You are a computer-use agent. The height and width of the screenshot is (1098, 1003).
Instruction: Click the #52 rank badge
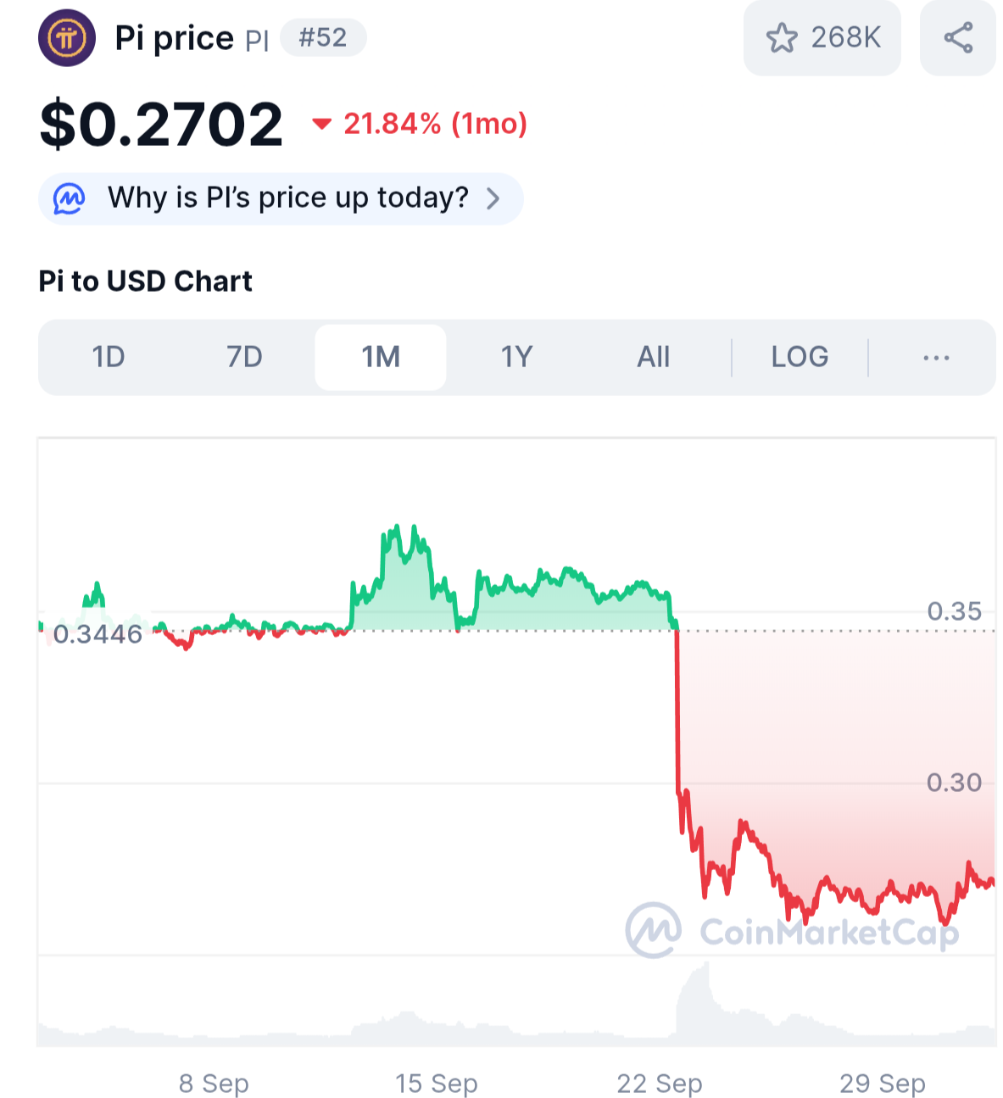[x=323, y=38]
